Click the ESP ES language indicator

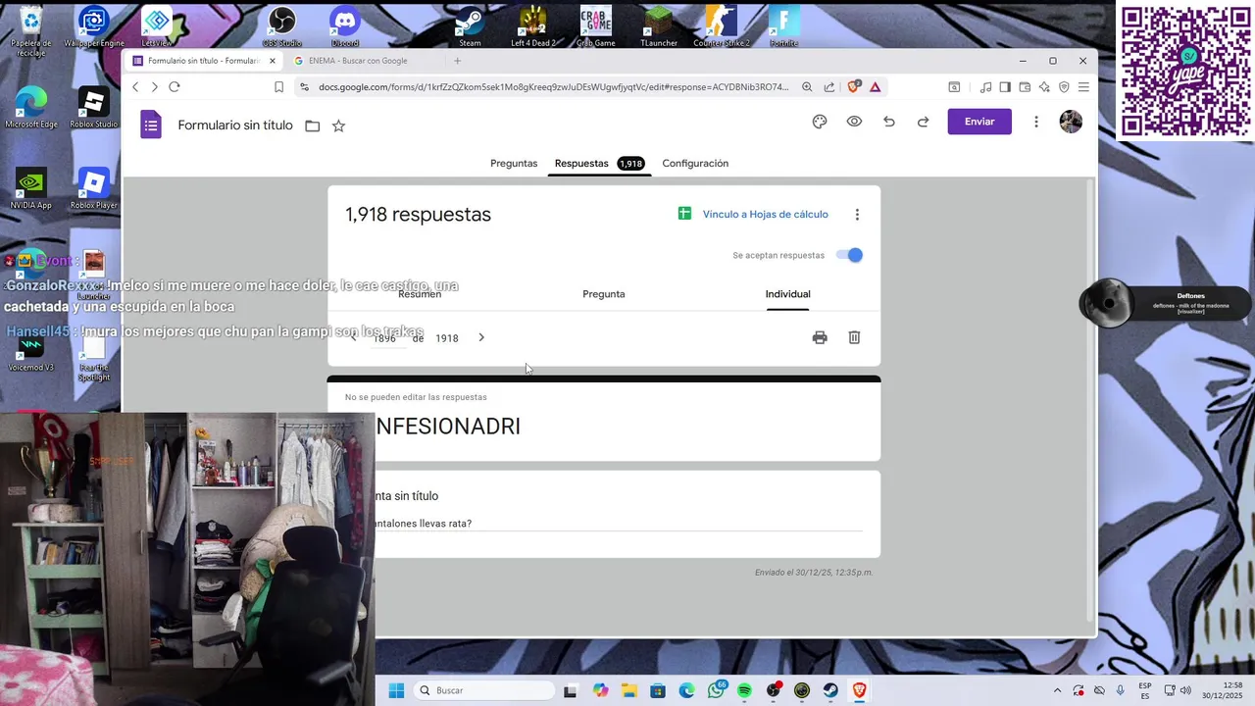1145,690
